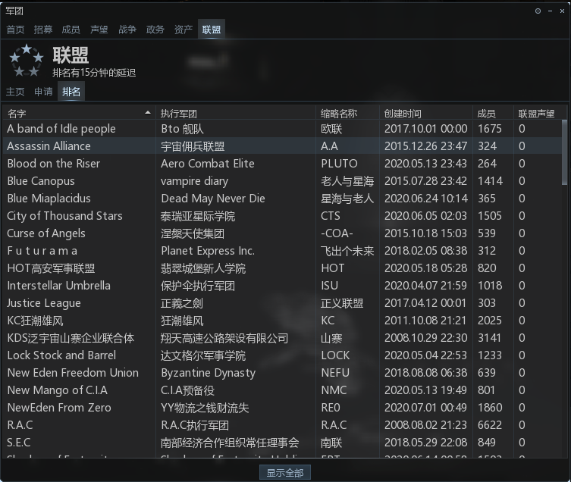Open the 首页 tab

coord(15,30)
